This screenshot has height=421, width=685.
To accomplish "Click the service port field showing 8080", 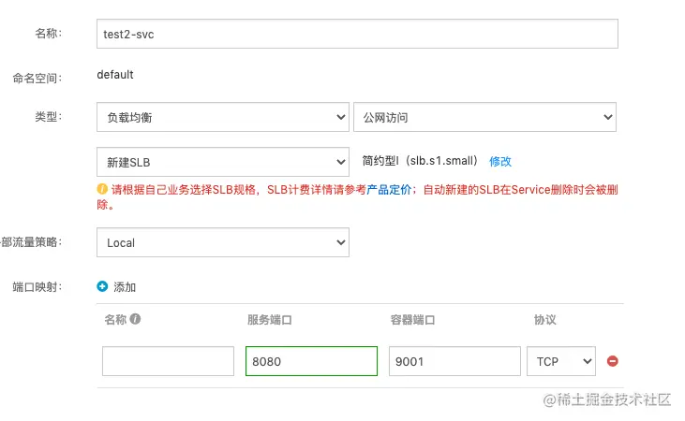I will [311, 361].
